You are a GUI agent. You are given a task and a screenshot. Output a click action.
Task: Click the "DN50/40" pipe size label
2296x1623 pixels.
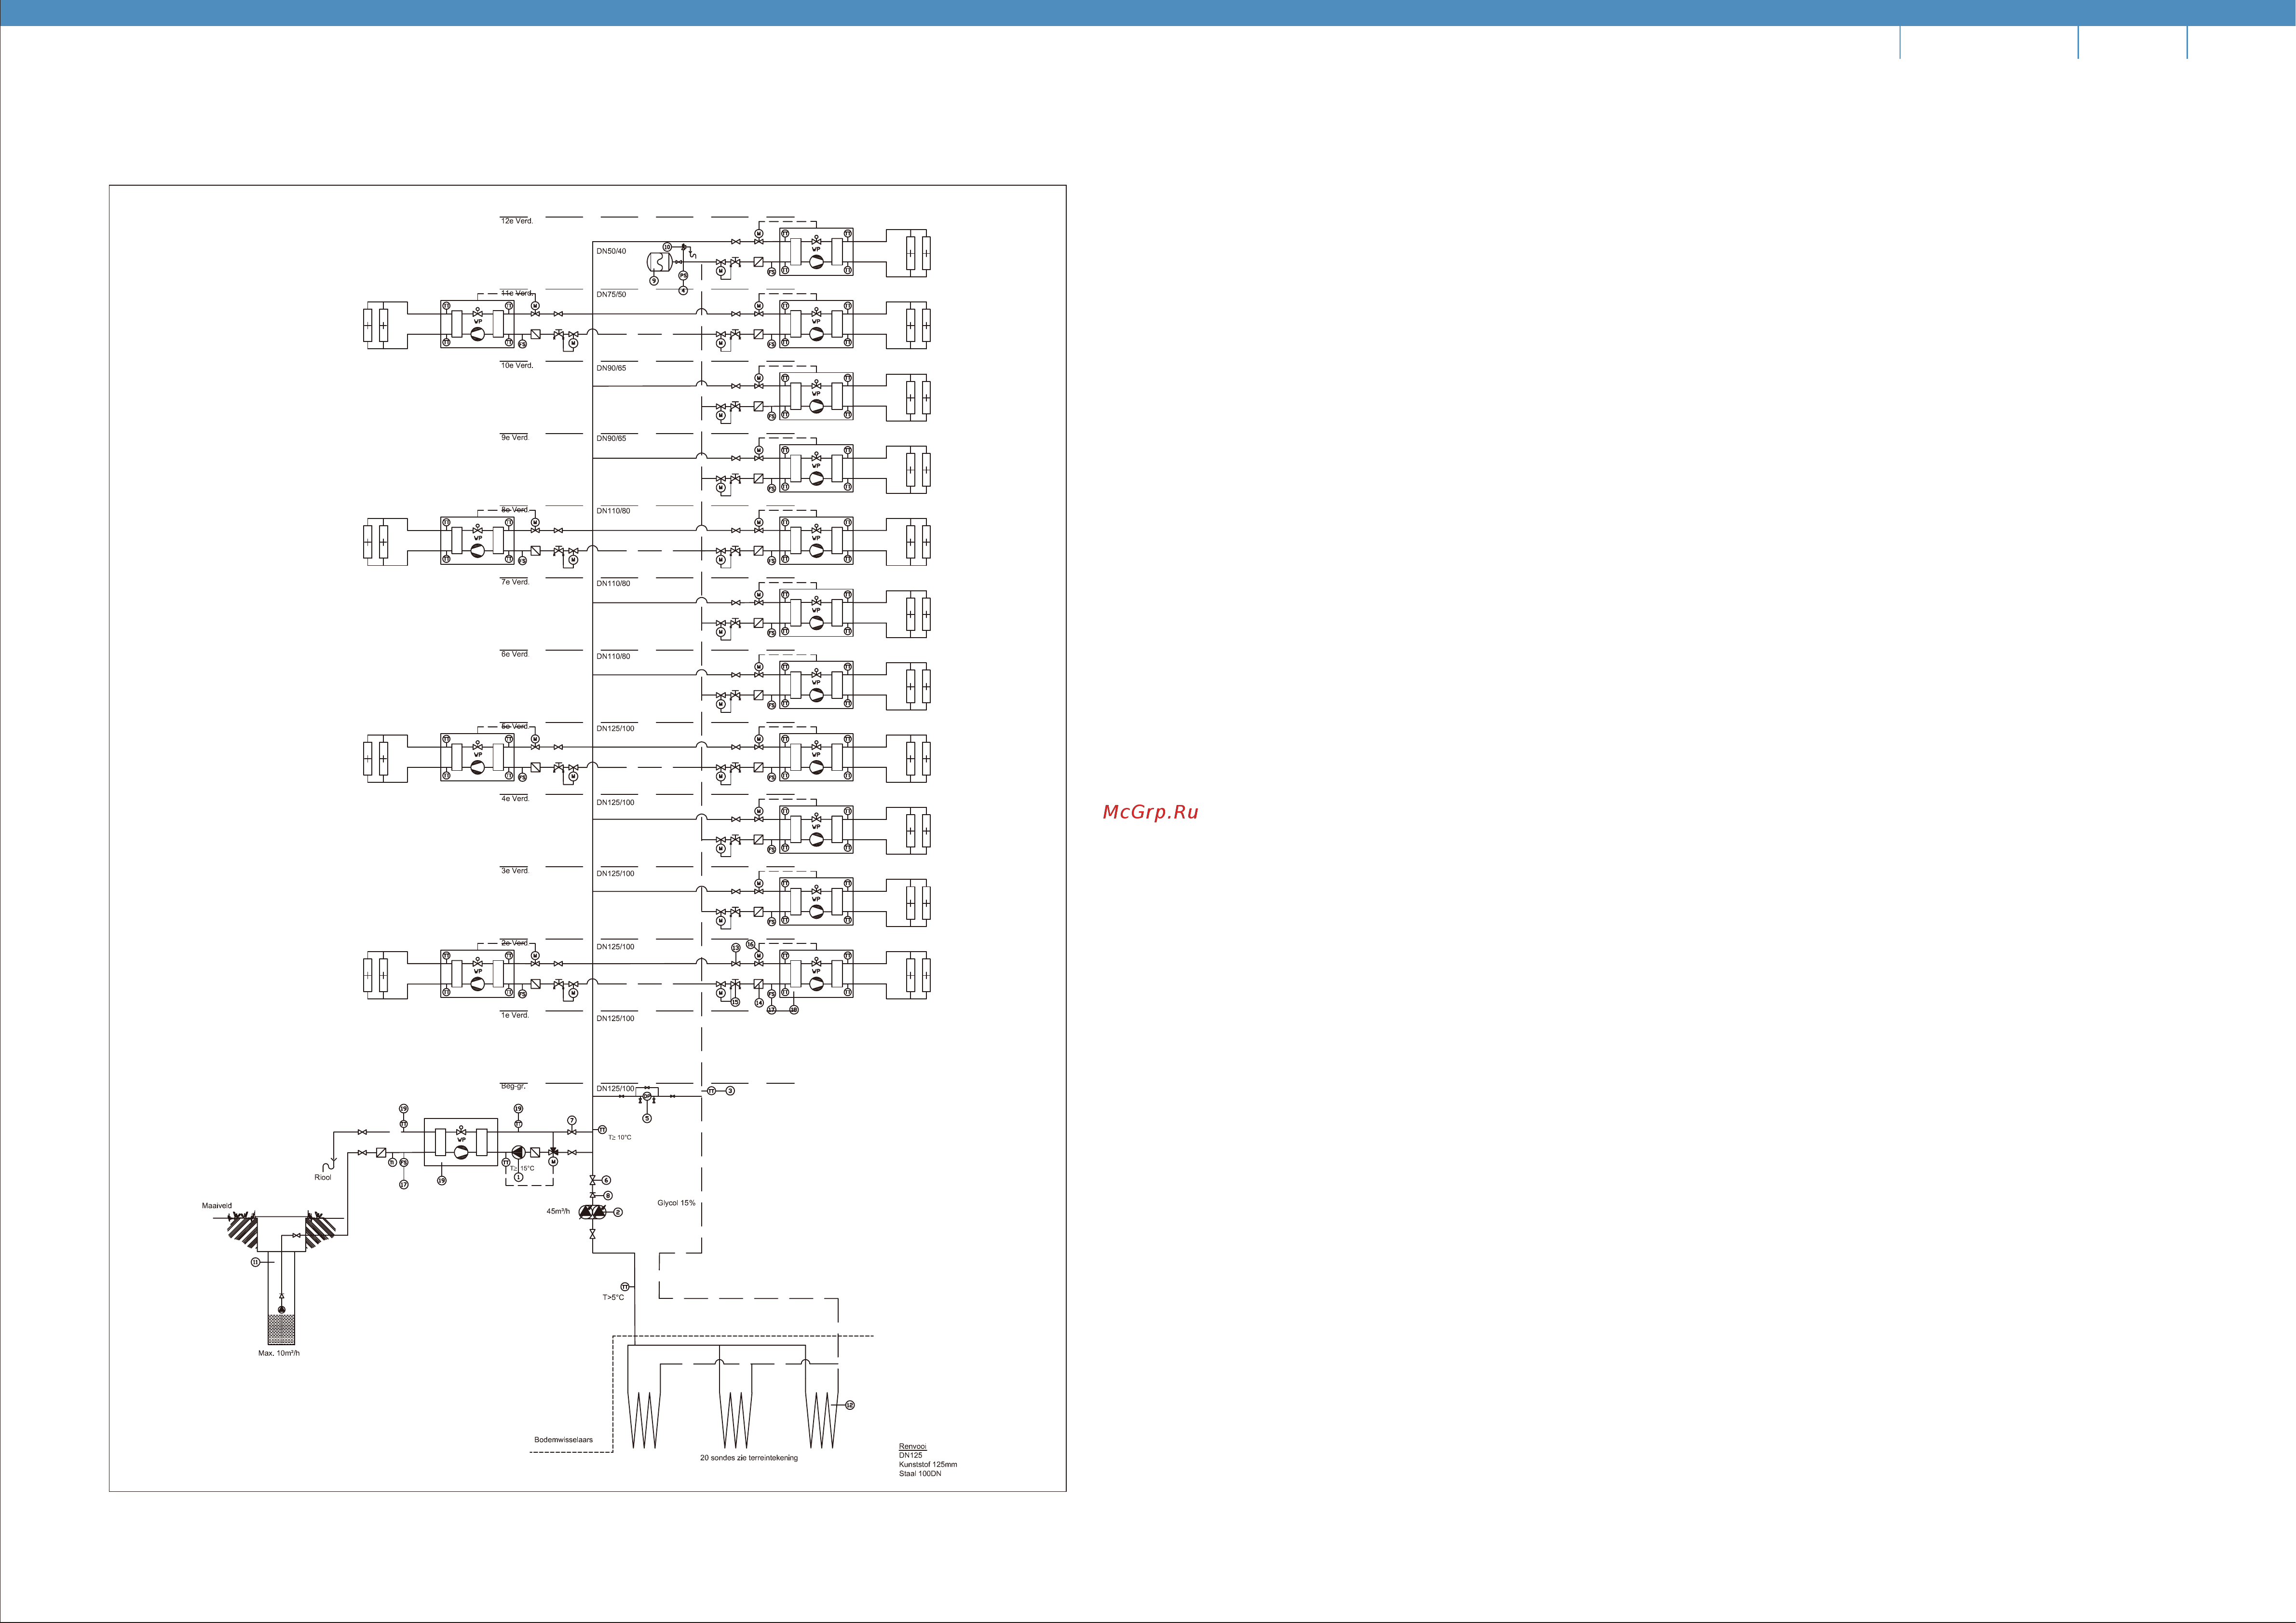(x=611, y=251)
